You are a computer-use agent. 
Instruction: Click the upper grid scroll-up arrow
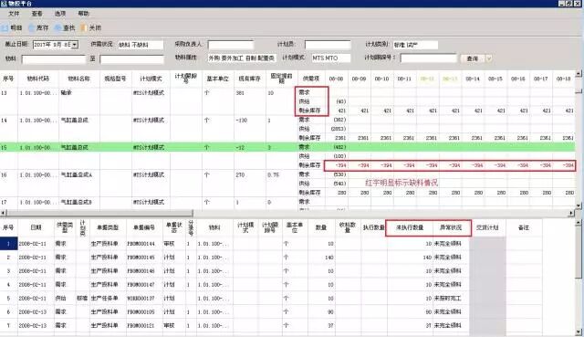579,73
